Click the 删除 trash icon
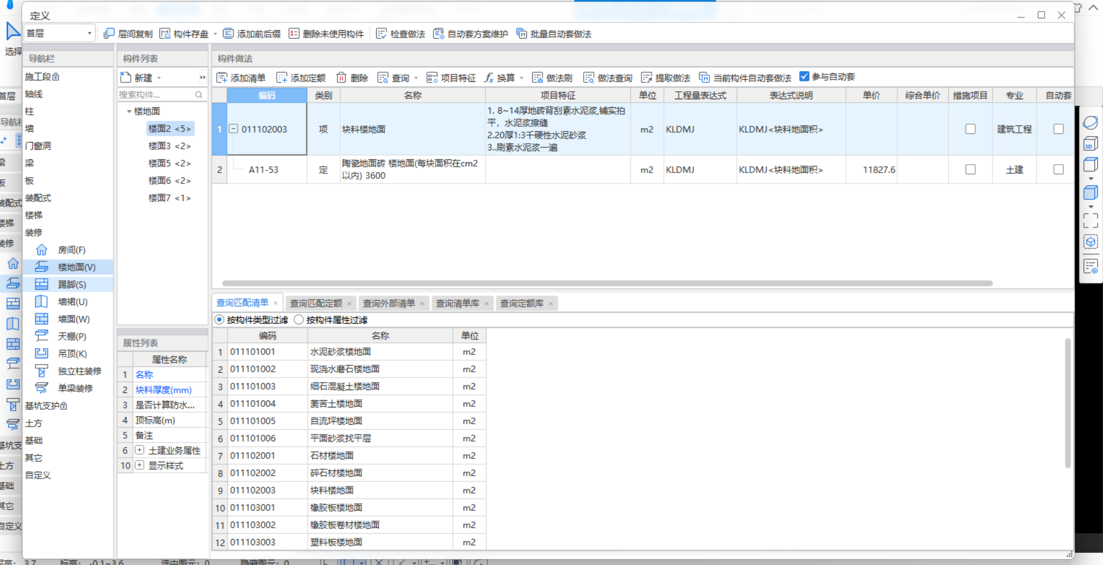This screenshot has width=1103, height=565. [341, 77]
